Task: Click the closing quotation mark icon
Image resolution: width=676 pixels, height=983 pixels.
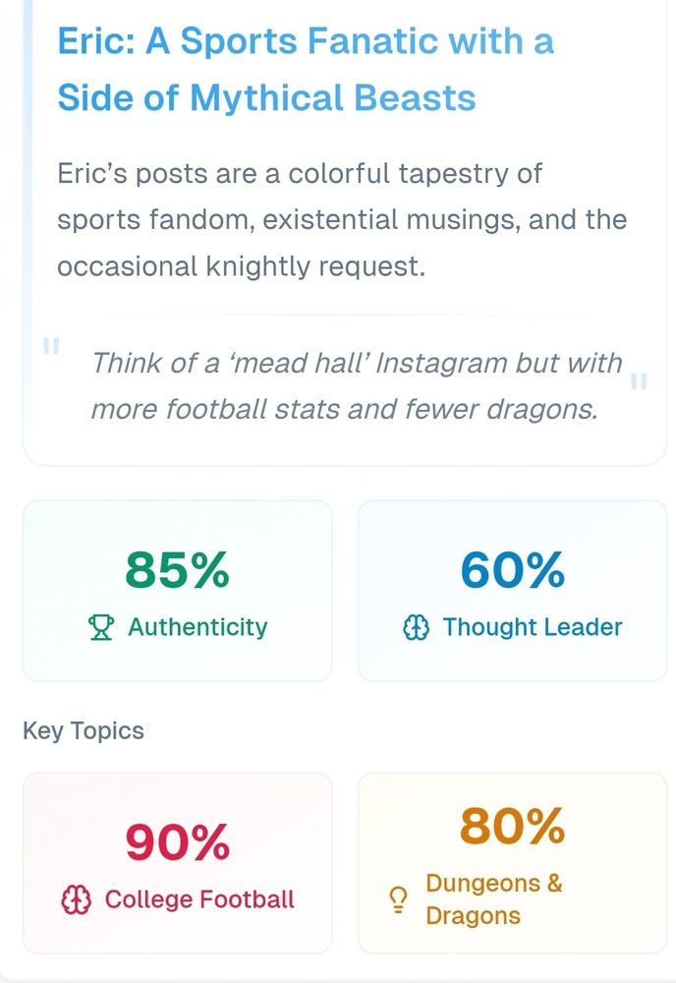Action: click(x=639, y=381)
